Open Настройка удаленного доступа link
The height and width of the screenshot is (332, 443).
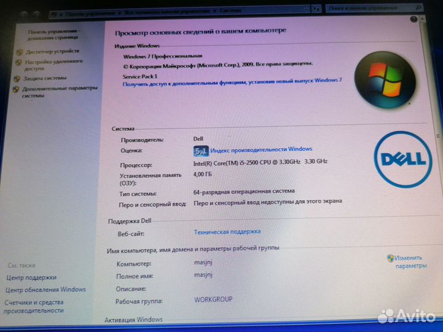[54, 65]
